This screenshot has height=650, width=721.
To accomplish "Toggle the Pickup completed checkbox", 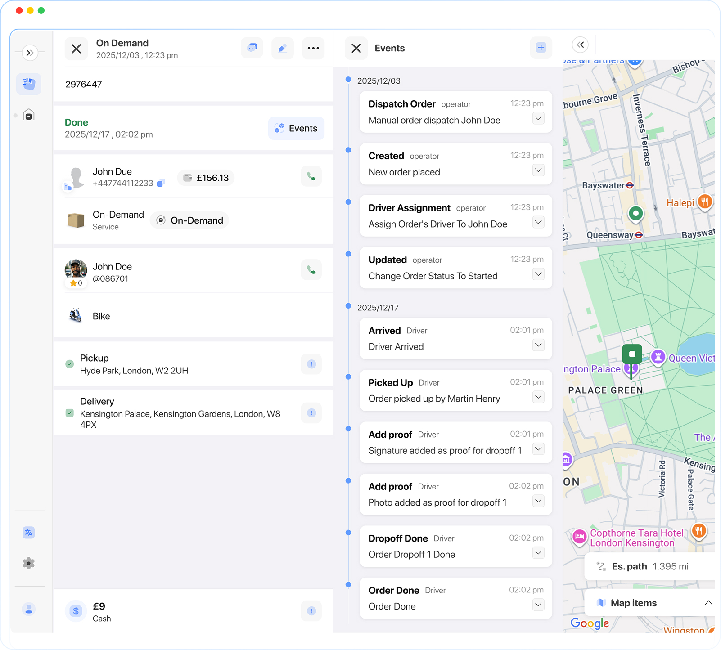I will point(69,363).
